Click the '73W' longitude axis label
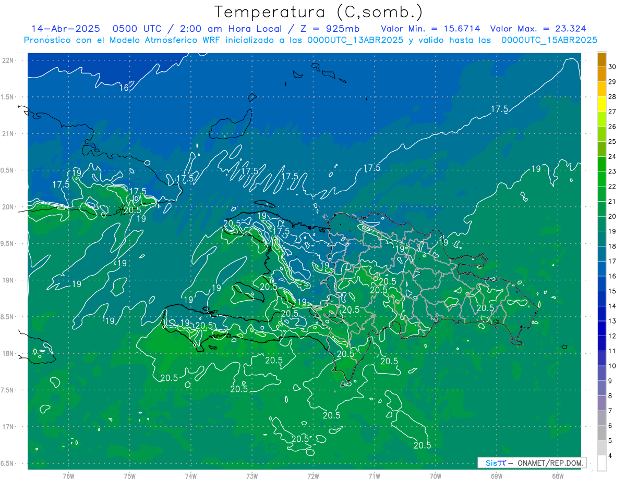 pos(252,476)
